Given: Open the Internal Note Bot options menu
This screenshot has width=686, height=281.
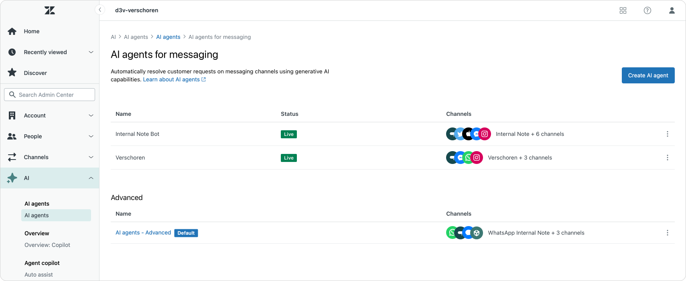Looking at the screenshot, I should 667,134.
